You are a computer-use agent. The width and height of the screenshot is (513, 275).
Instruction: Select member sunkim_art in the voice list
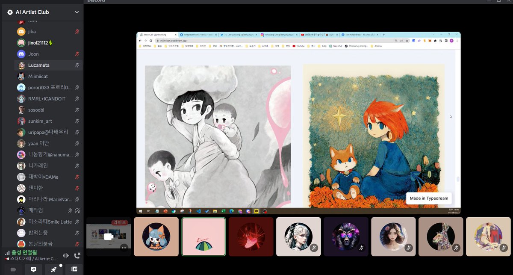(49, 121)
